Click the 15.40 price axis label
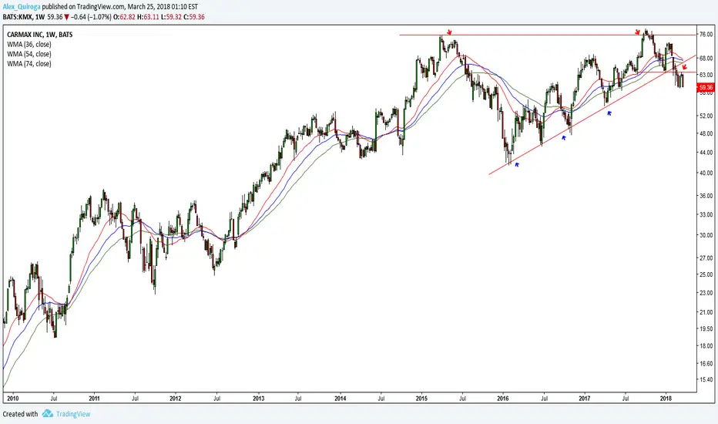 coord(706,379)
